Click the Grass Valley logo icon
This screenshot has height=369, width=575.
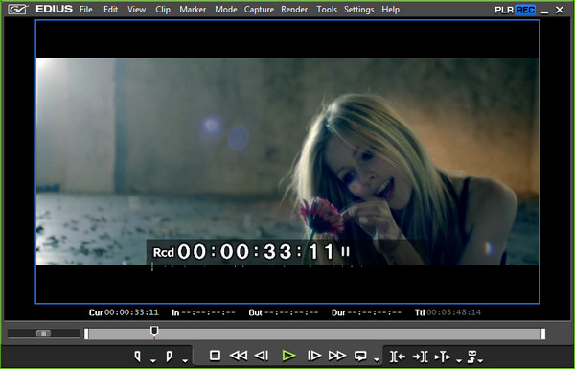18,10
